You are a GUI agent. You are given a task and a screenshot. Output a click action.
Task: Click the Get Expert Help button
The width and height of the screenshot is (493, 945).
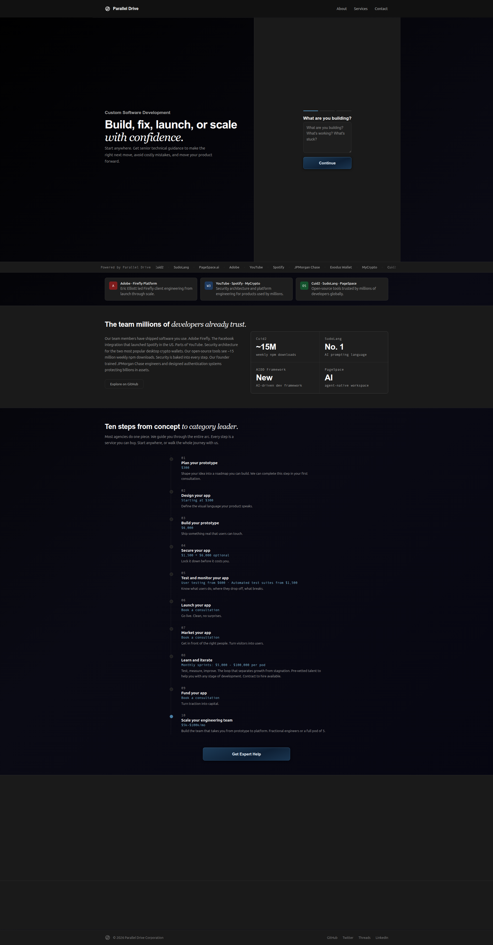246,754
